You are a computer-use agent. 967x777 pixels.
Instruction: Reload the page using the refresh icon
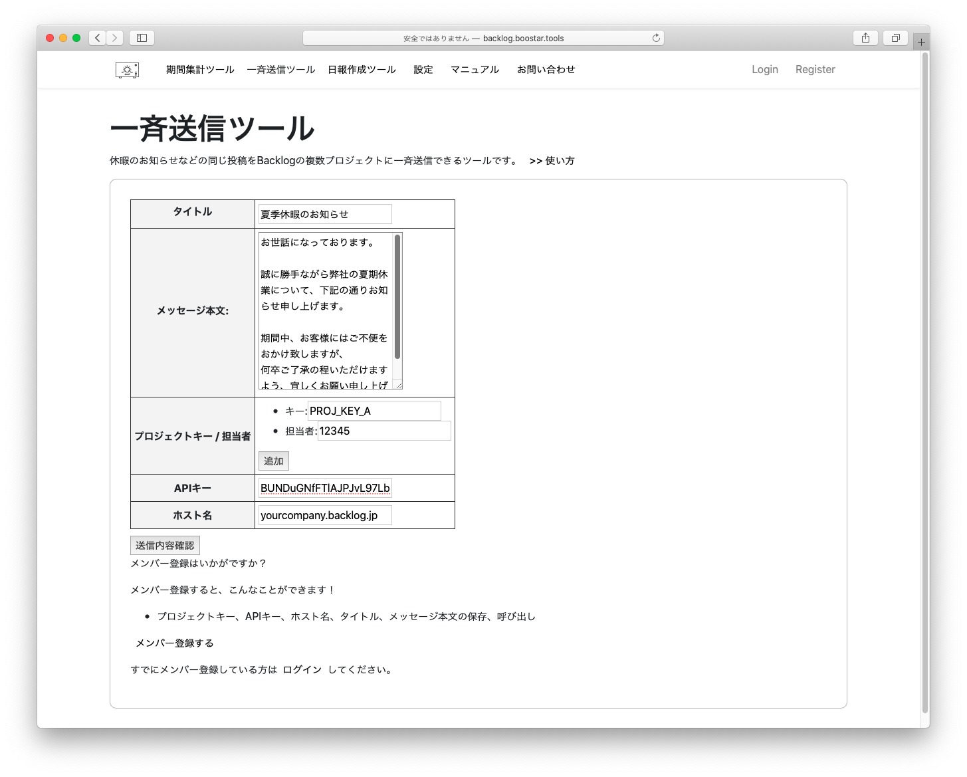click(656, 38)
